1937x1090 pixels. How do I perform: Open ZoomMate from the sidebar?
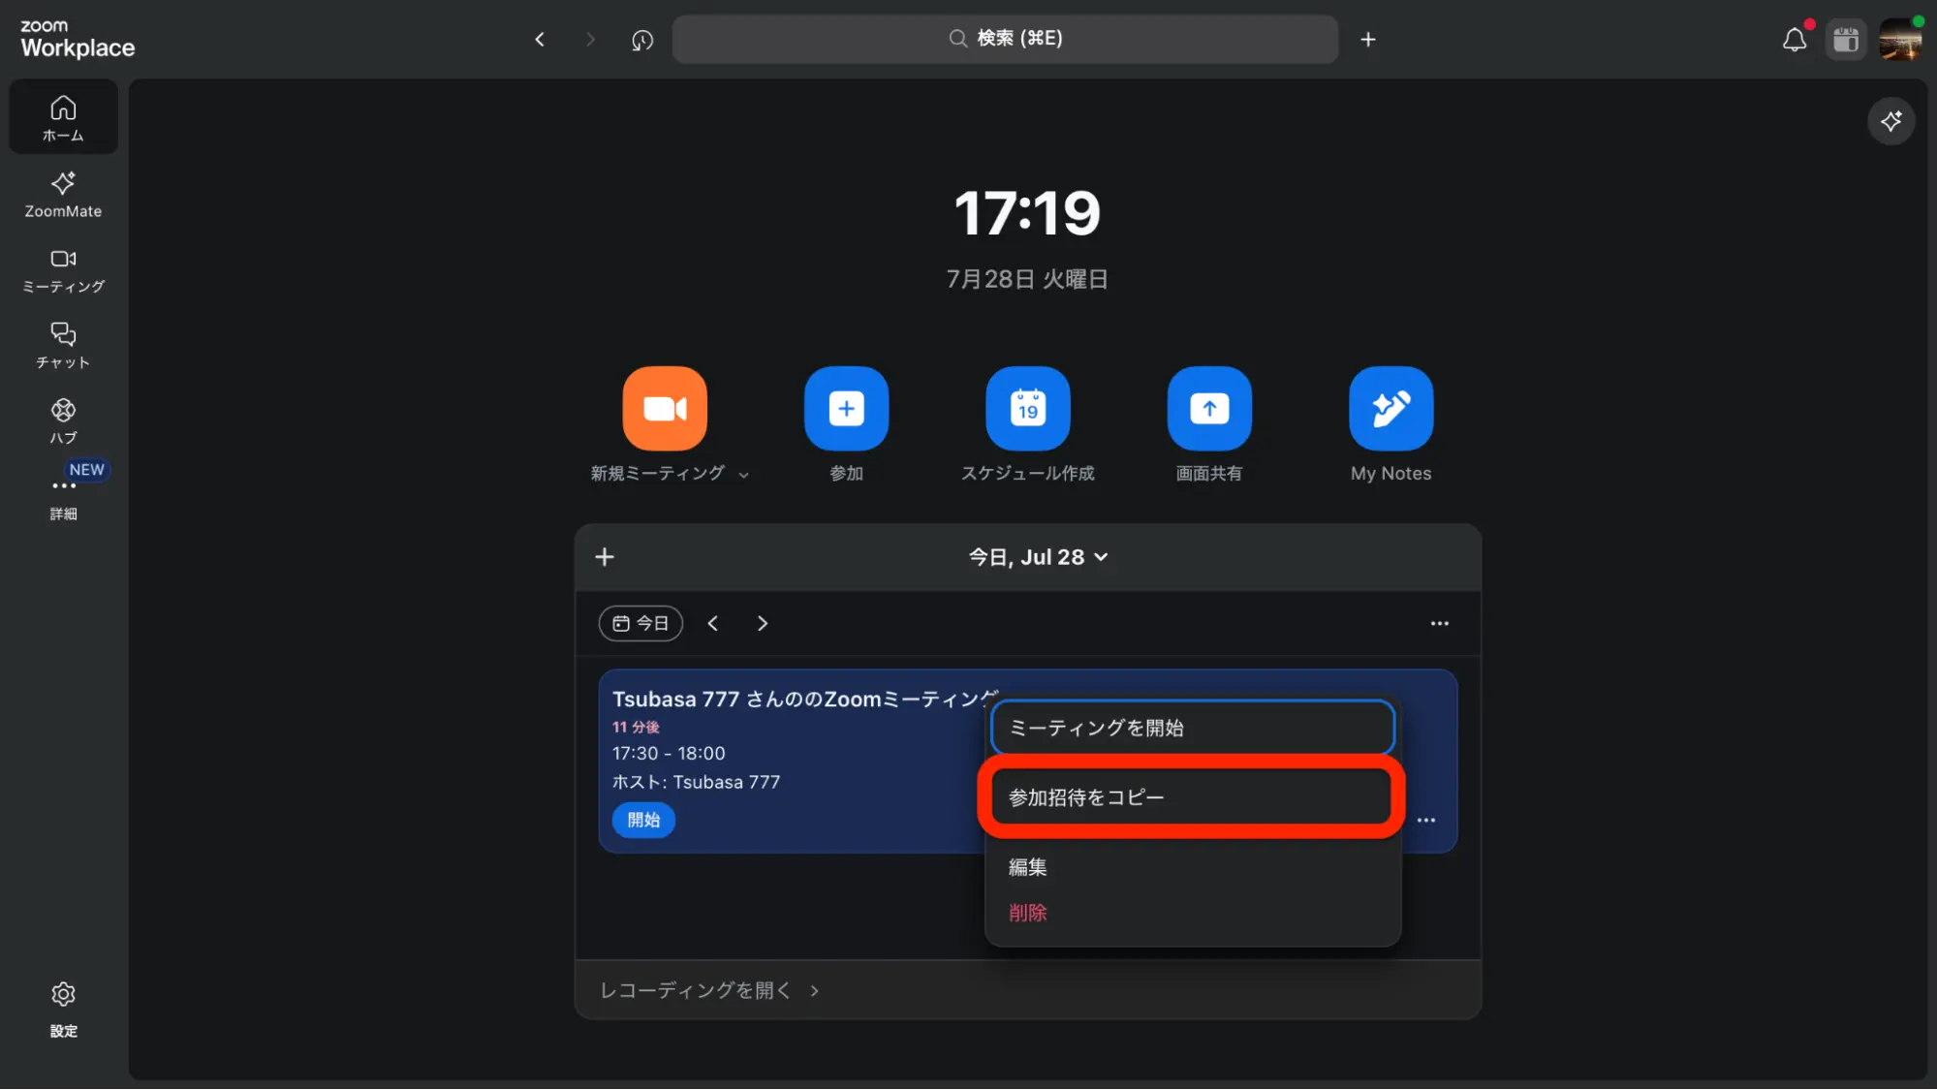click(x=63, y=194)
